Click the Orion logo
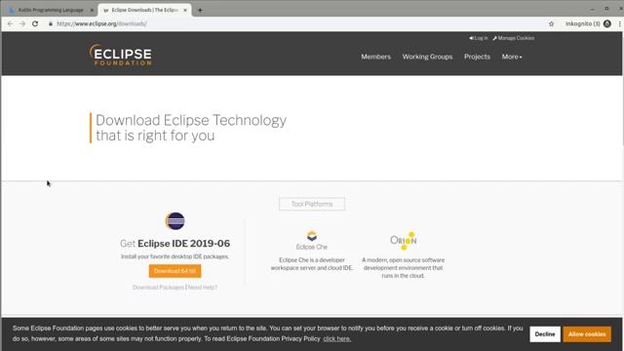Screen dimensions: 624x351 click(403, 241)
